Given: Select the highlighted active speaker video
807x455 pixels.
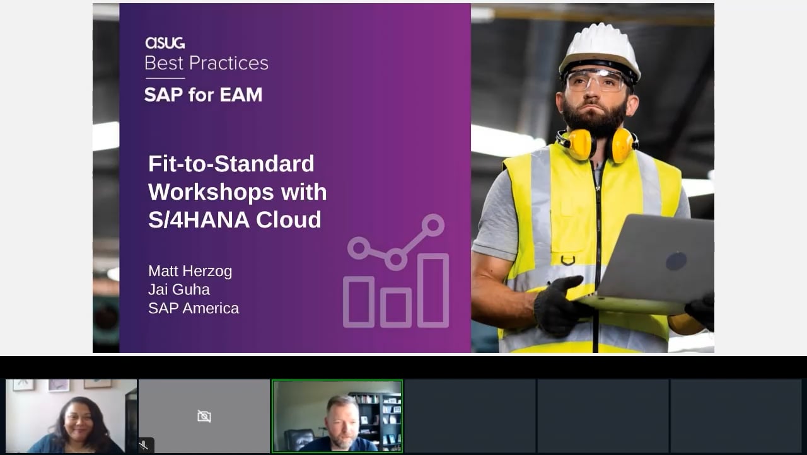Looking at the screenshot, I should 337,416.
